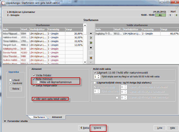Uncheck Nota mönnun checkbox
Viewport: 179px width, 132px height.
click(34, 79)
